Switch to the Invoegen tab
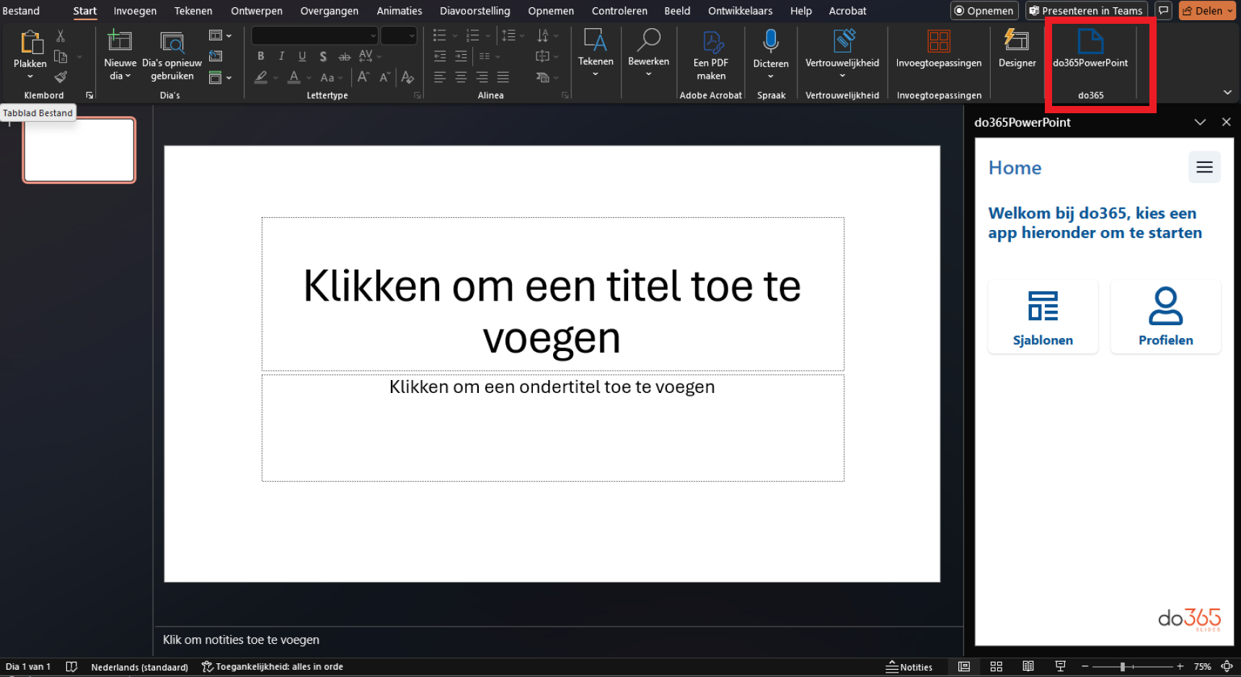 [x=135, y=11]
